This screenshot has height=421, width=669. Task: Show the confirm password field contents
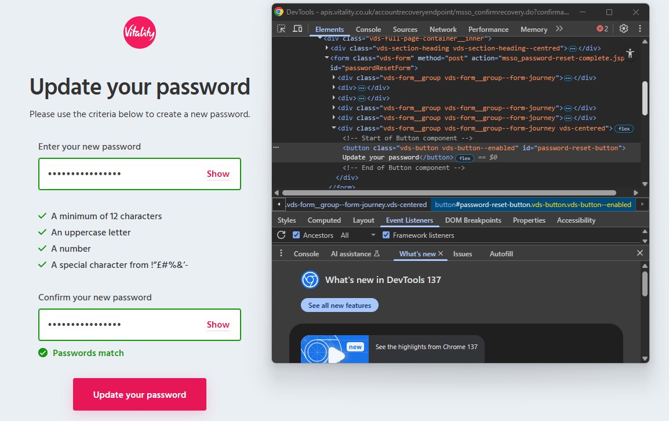point(218,325)
